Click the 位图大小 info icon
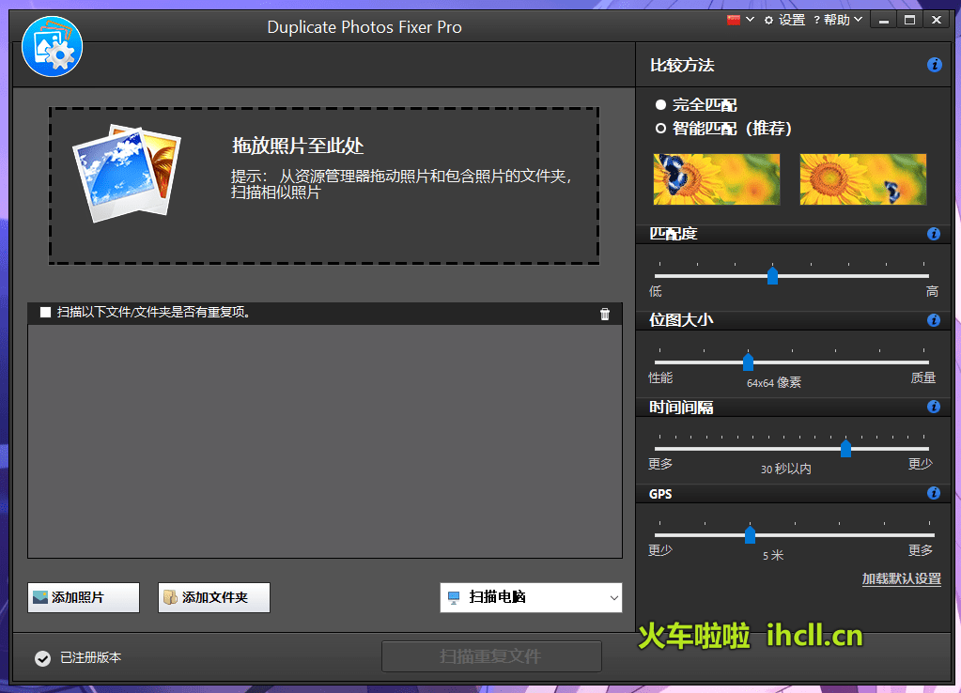Image resolution: width=961 pixels, height=693 pixels. [934, 320]
